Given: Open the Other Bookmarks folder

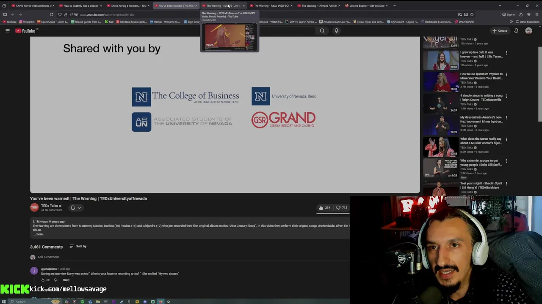Looking at the screenshot, I should [527, 22].
